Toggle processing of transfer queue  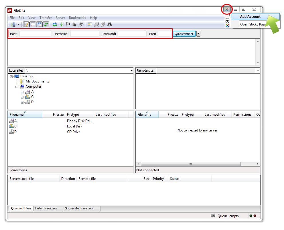point(61,24)
